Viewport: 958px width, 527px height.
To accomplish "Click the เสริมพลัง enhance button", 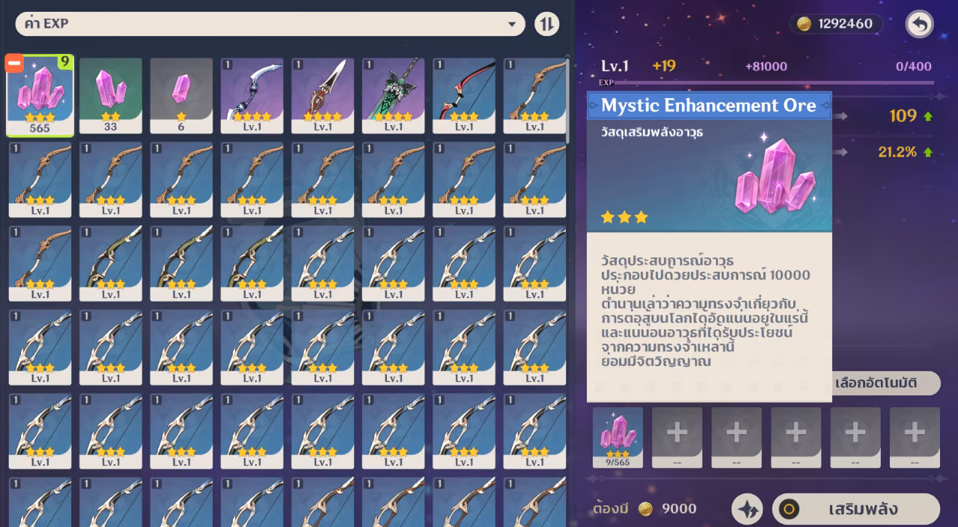I will point(855,509).
